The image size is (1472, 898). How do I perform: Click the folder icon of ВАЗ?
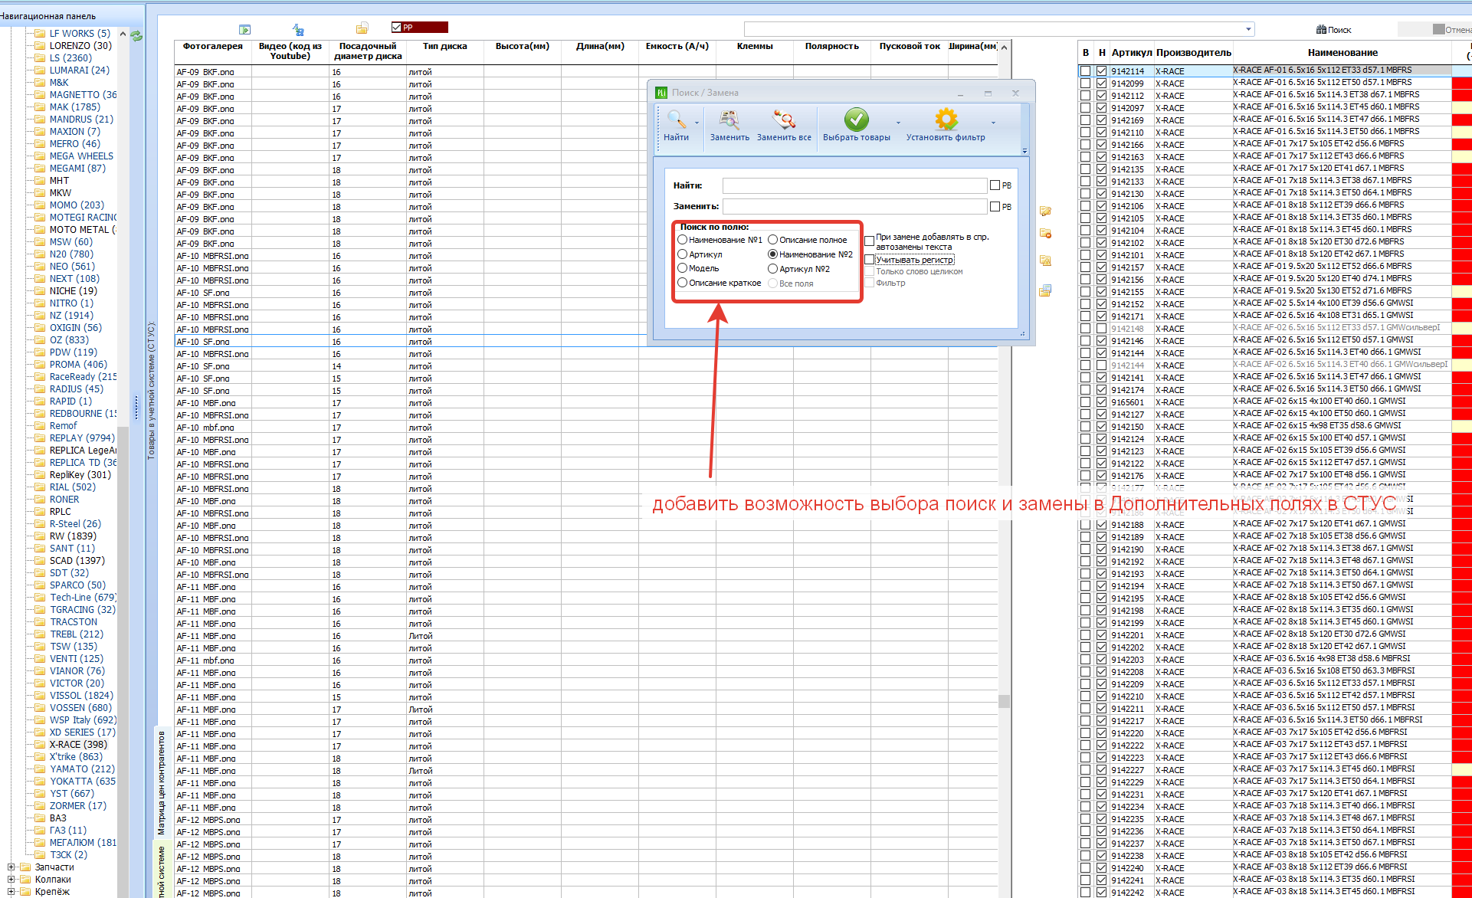pyautogui.click(x=40, y=818)
